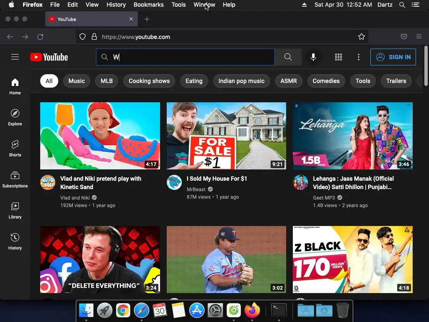Open the tracking protection shield icon
The height and width of the screenshot is (322, 429).
click(x=83, y=37)
